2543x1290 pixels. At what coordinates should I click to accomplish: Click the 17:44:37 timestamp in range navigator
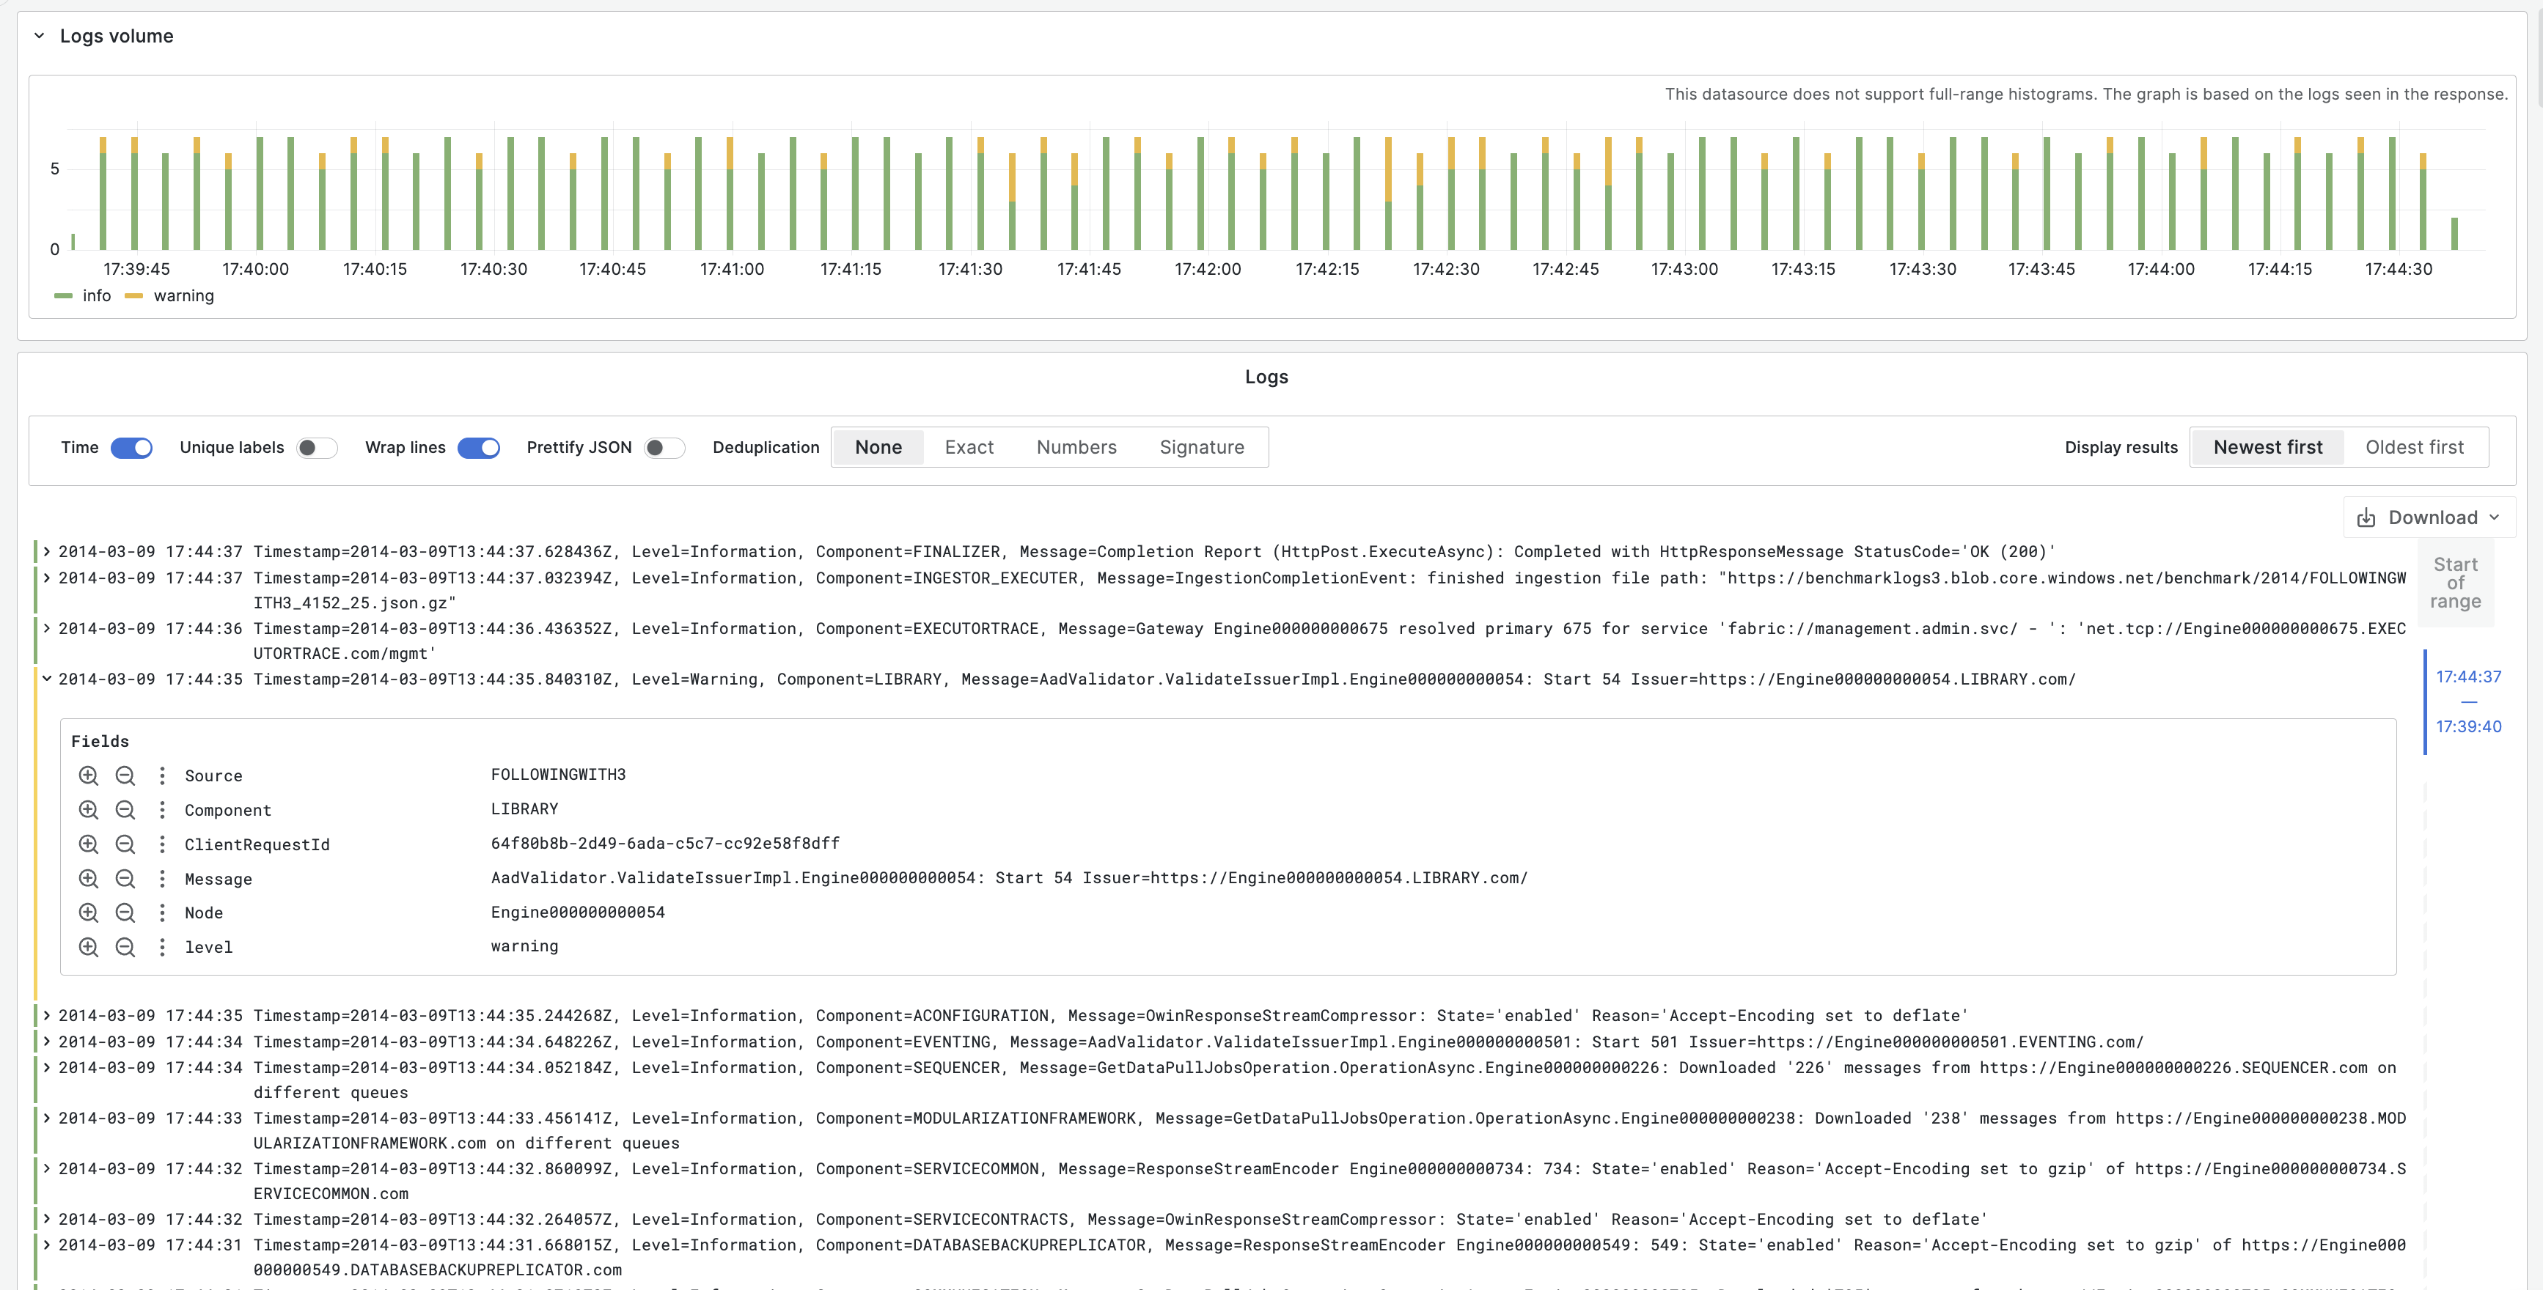(2468, 677)
